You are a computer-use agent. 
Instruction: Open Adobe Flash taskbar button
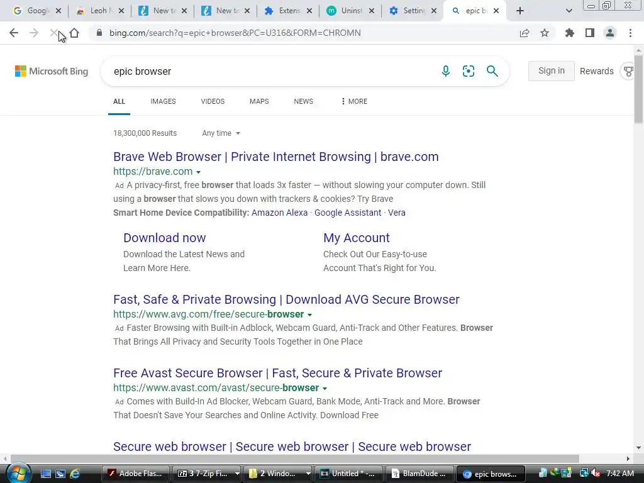click(135, 474)
